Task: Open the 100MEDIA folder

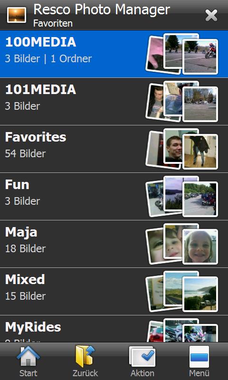Action: pyautogui.click(x=114, y=54)
